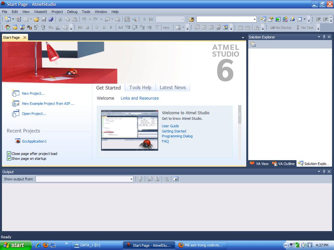Click the Hex display toggle button
This screenshot has height=250, width=334.
[166, 27]
